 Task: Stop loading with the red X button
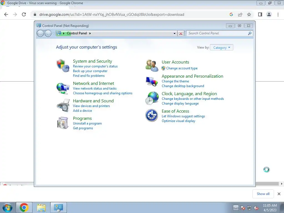point(181,34)
